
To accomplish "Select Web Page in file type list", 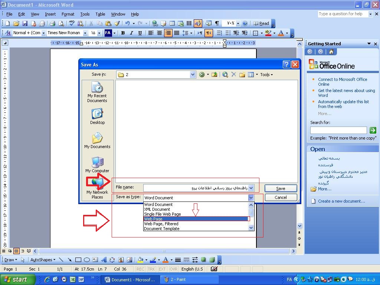I will 196,219.
